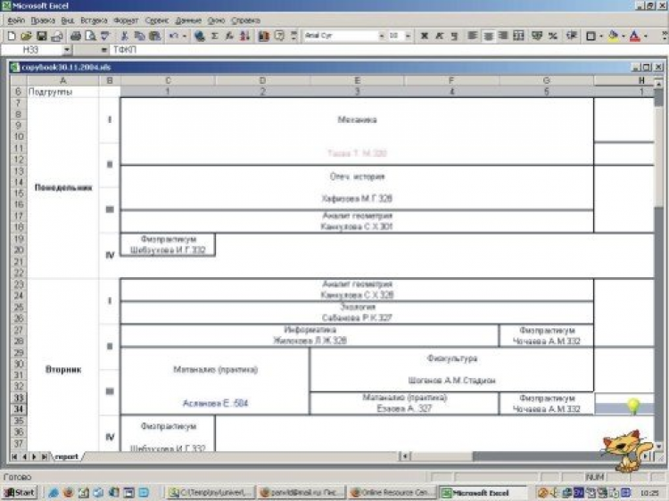Switch to Online Resource Center taskbar button
Viewport: 669px width, 501px height.
(x=392, y=492)
